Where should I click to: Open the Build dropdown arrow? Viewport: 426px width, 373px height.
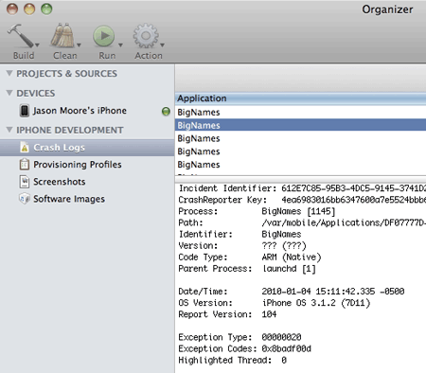click(37, 45)
